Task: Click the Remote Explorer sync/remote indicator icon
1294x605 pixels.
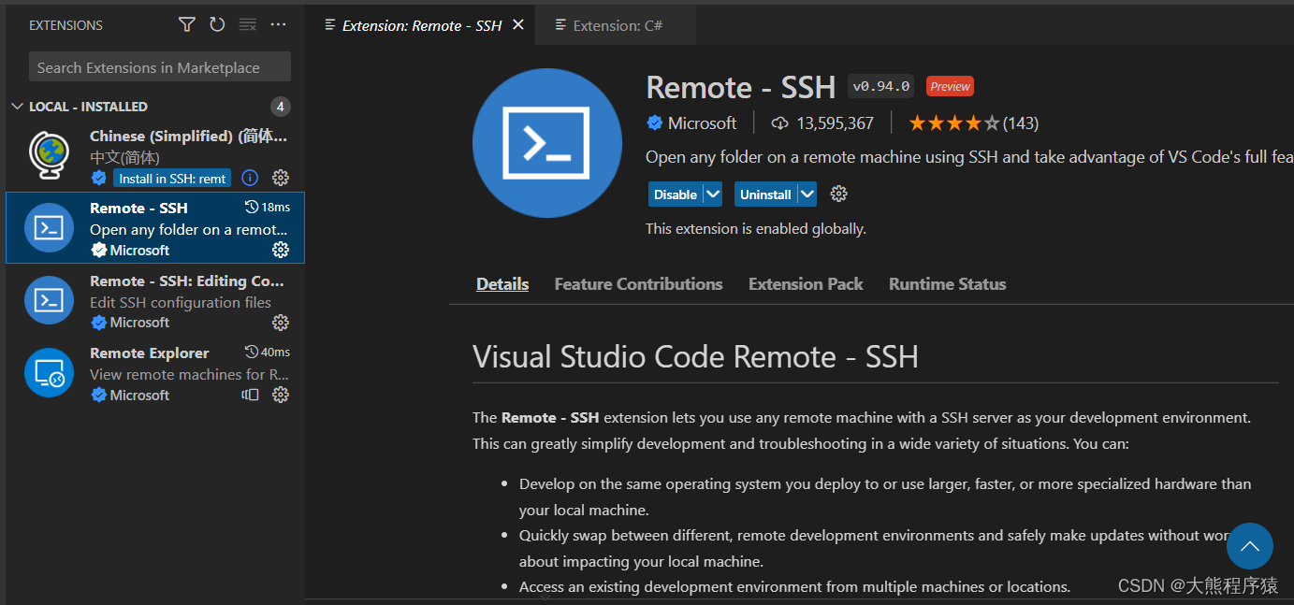Action: pyautogui.click(x=250, y=395)
